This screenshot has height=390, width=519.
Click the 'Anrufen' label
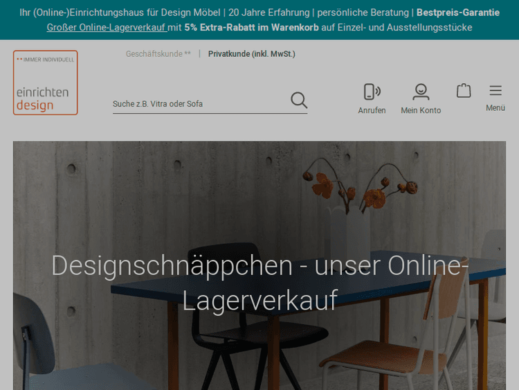pyautogui.click(x=372, y=110)
